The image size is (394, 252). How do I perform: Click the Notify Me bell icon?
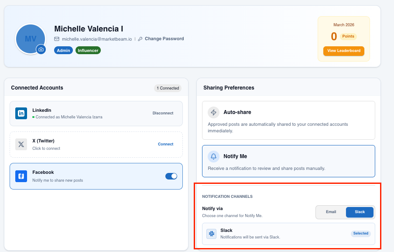tap(214, 156)
